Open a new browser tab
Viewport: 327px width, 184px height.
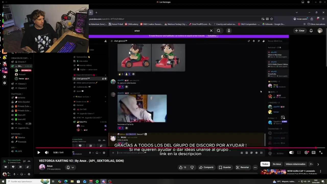[x=96, y=12]
